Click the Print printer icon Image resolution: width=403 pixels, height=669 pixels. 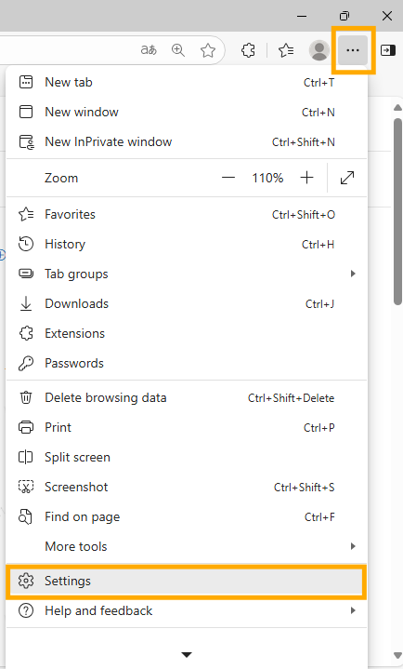tap(26, 427)
